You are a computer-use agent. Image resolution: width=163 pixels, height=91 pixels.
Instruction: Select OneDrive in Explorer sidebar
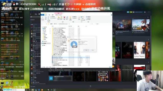(45, 41)
